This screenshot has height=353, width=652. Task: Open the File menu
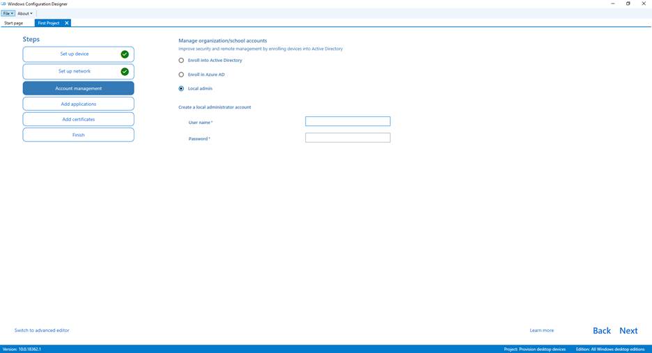[x=8, y=13]
